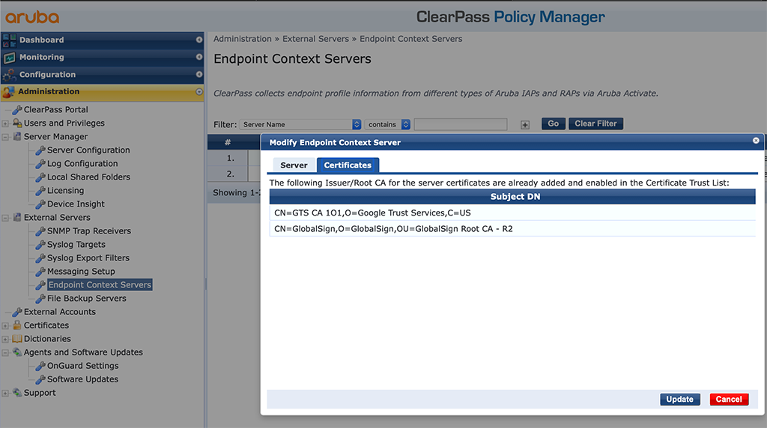The image size is (767, 428).
Task: Click row number 2. in table
Action: pos(231,174)
